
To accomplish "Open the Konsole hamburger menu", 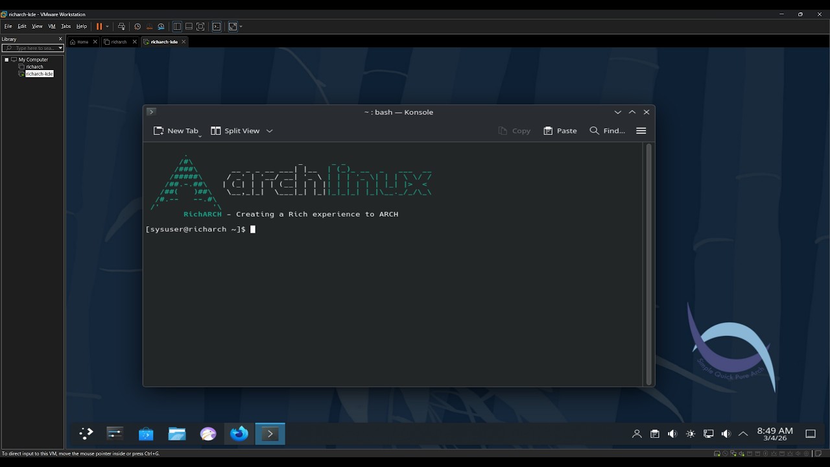I will tap(641, 131).
